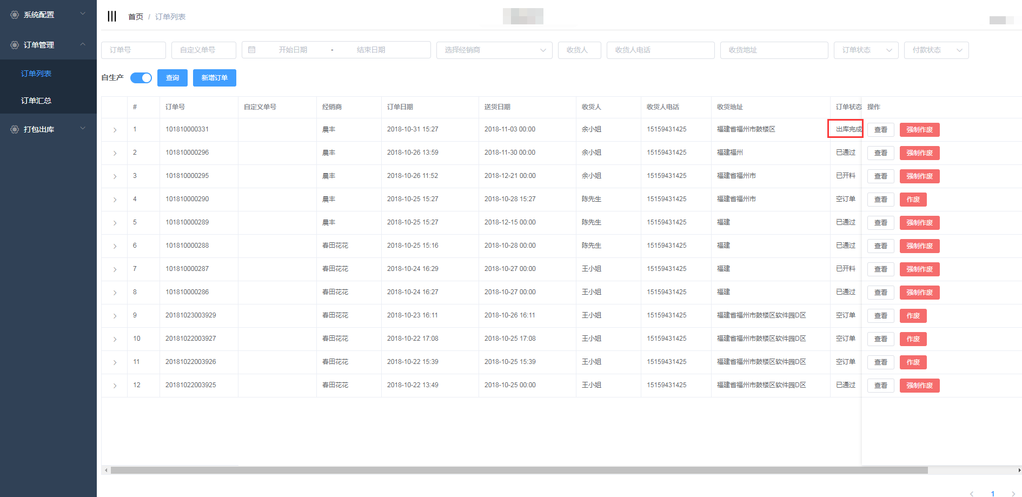Image resolution: width=1022 pixels, height=497 pixels.
Task: Click the next page arrow in pagination
Action: point(1013,493)
